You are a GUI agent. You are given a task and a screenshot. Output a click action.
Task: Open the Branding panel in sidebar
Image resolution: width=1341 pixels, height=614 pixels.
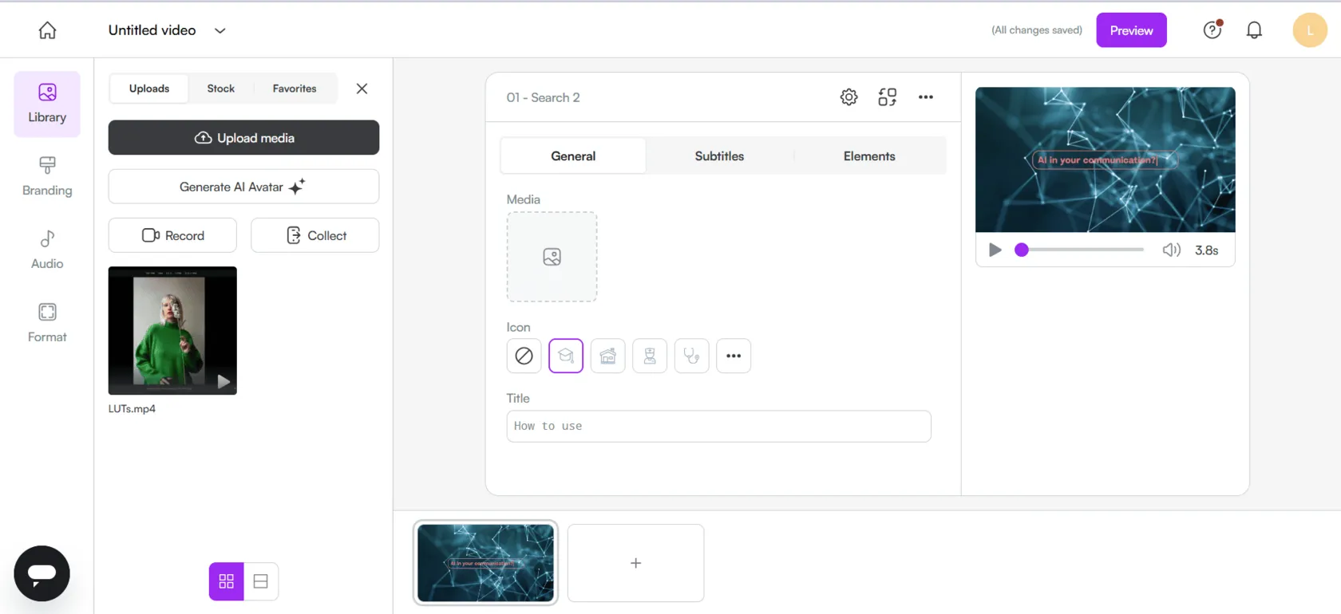[x=47, y=176]
